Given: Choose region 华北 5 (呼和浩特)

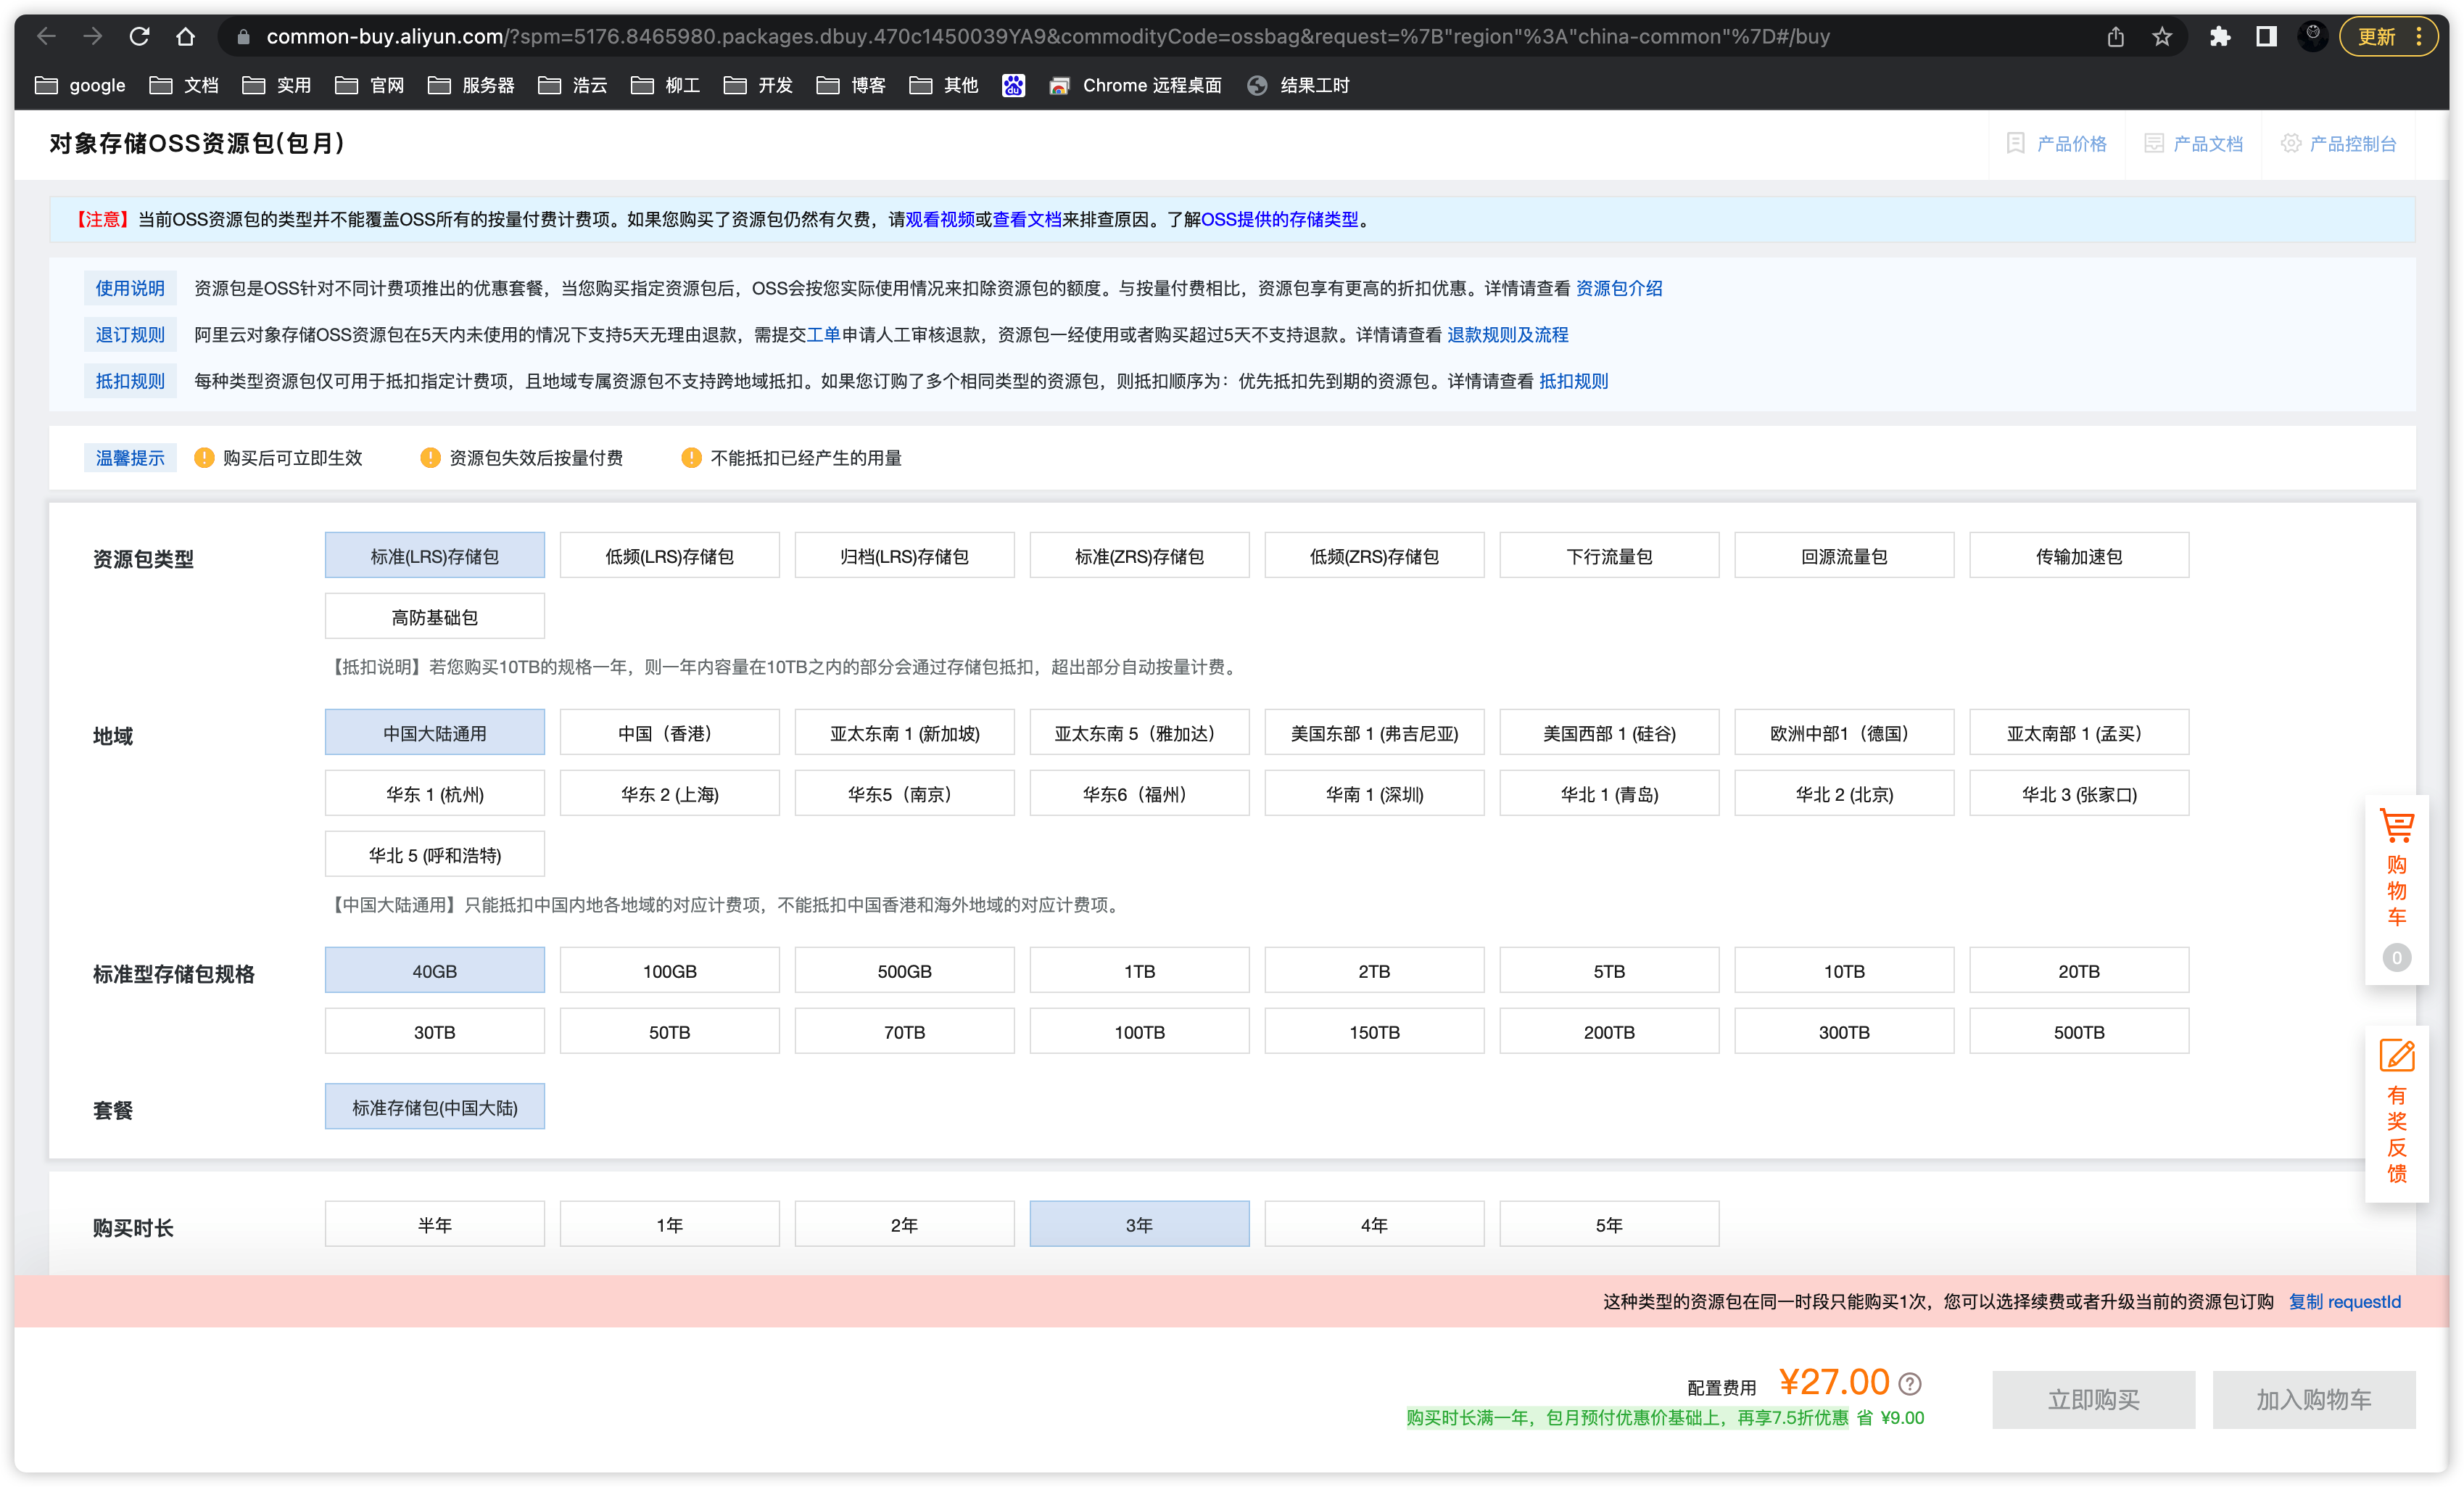Looking at the screenshot, I should coord(434,855).
